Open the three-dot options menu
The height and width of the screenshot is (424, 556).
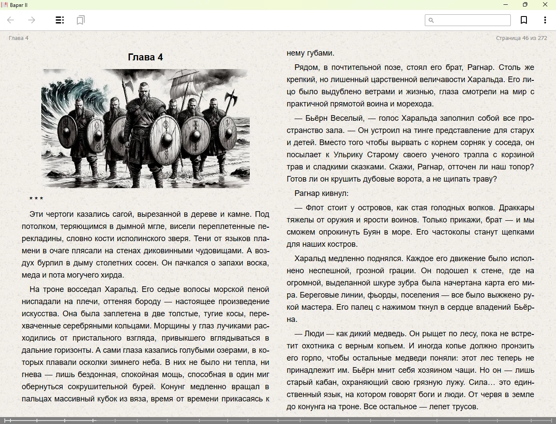point(545,20)
